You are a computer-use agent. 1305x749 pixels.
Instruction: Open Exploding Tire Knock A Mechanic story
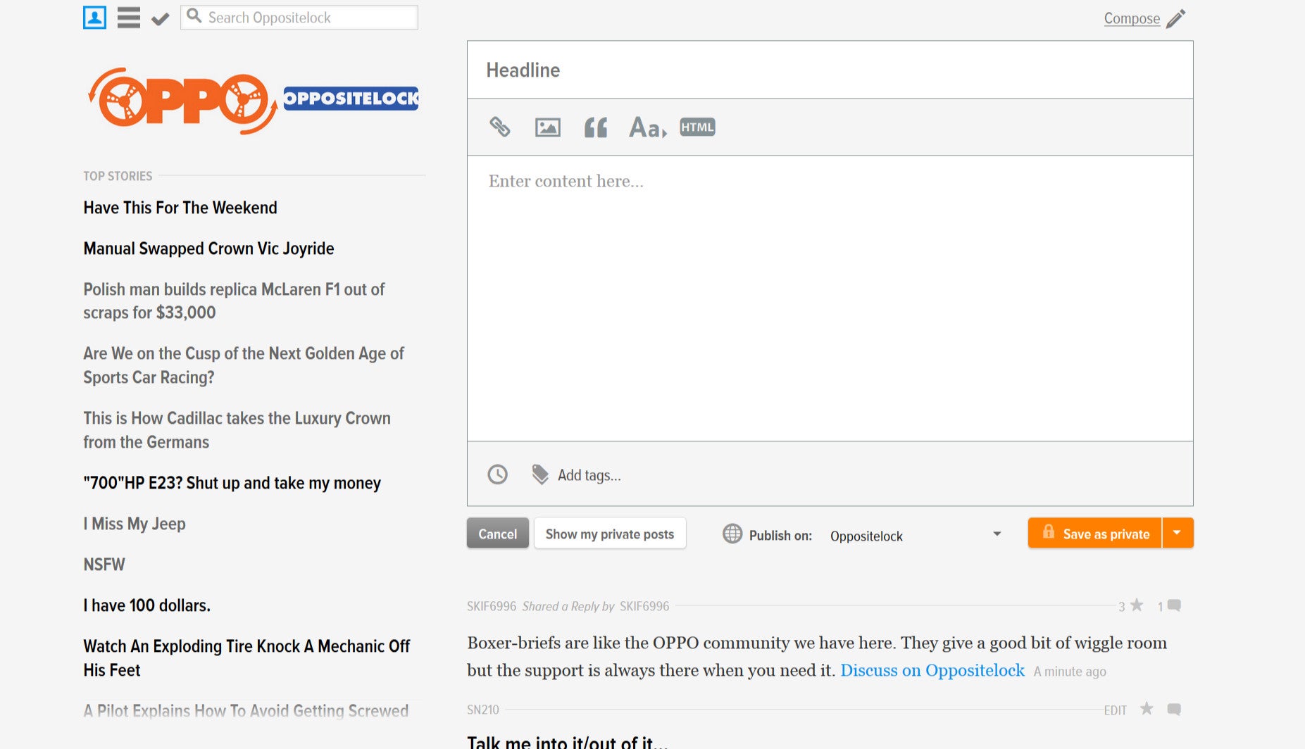(246, 658)
